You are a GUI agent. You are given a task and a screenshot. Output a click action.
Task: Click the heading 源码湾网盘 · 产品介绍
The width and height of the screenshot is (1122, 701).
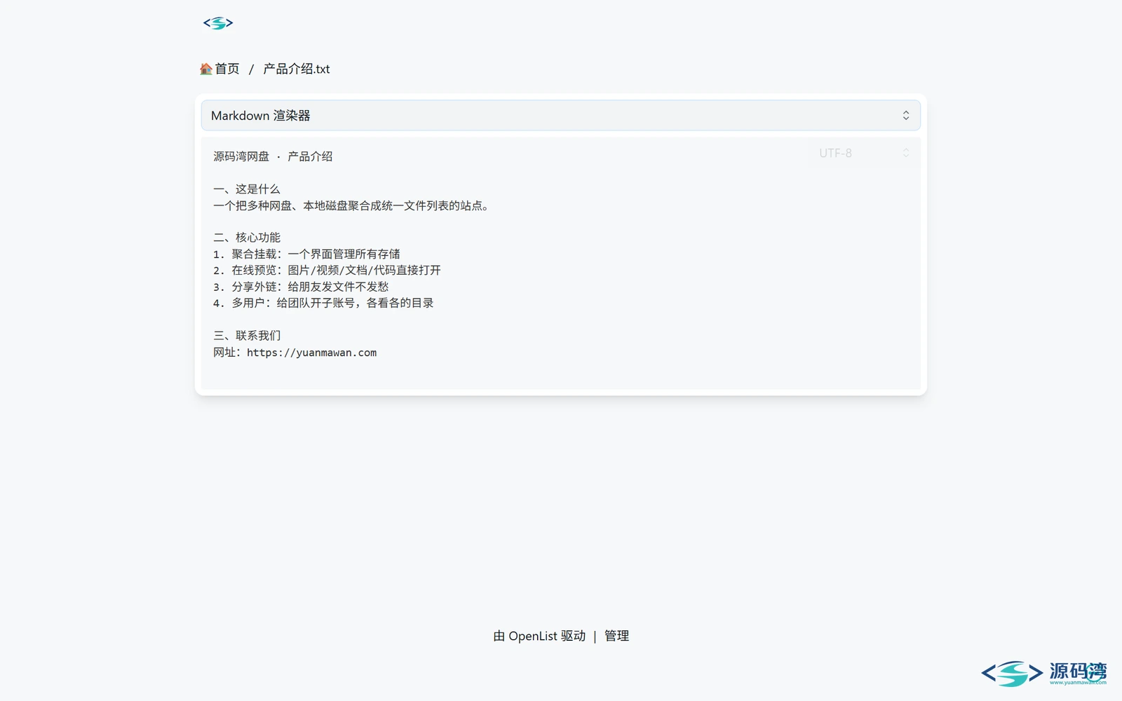coord(273,156)
